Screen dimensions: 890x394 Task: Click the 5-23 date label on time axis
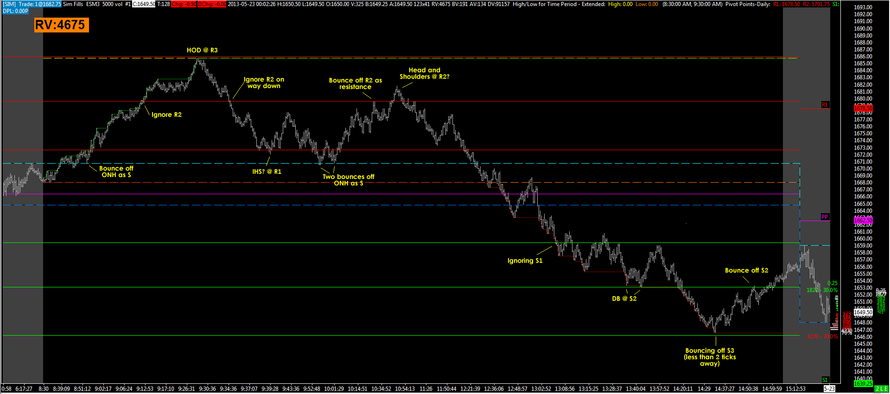coord(830,389)
